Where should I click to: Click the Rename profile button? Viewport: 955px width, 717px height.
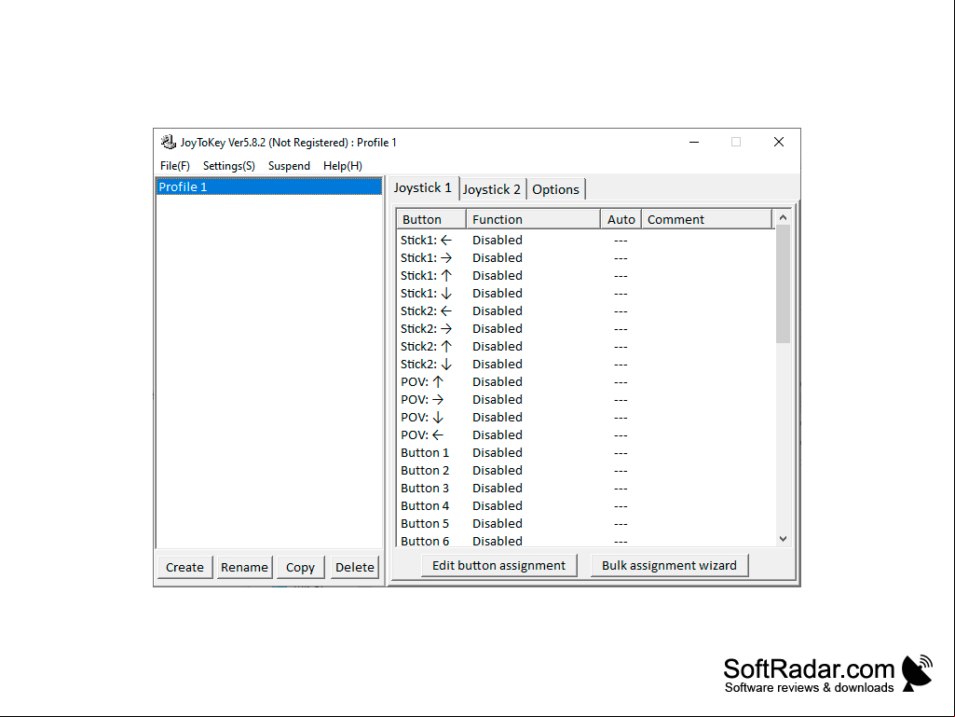[244, 567]
